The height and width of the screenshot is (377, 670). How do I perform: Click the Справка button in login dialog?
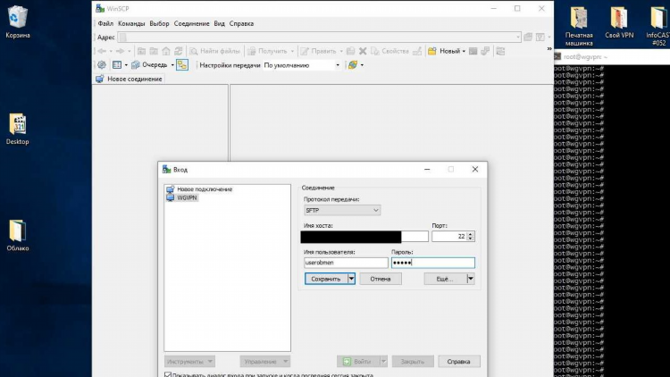tap(459, 362)
